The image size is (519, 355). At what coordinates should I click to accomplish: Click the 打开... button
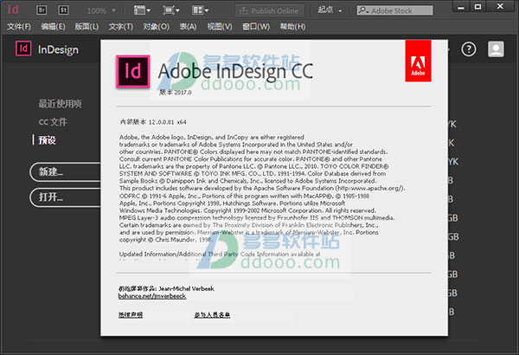click(x=65, y=197)
